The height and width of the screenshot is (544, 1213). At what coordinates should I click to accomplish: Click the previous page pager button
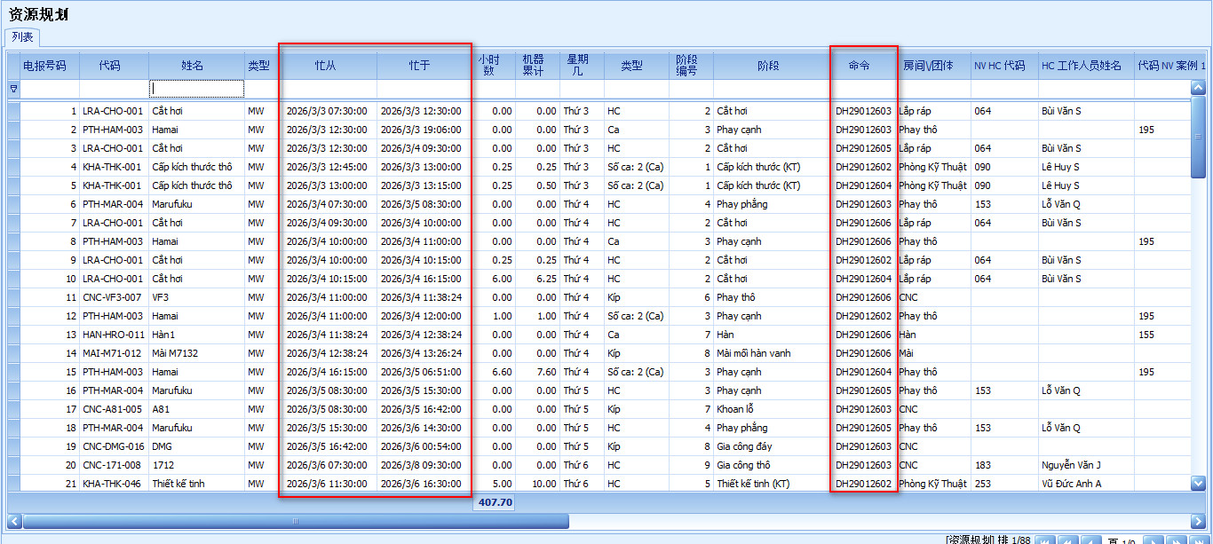point(1068,540)
